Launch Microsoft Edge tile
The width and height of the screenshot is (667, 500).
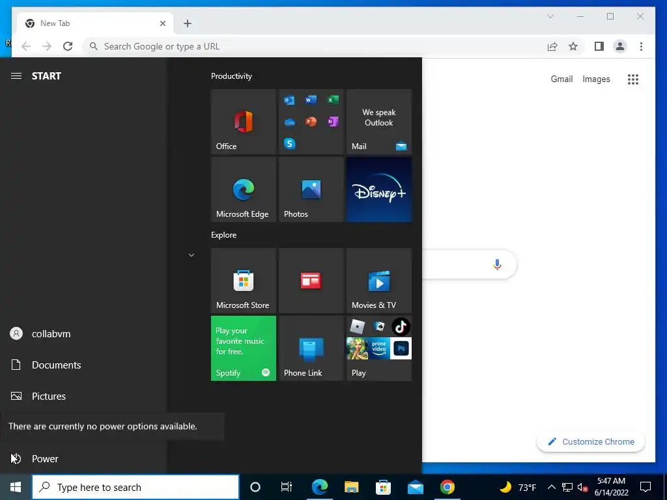[244, 189]
